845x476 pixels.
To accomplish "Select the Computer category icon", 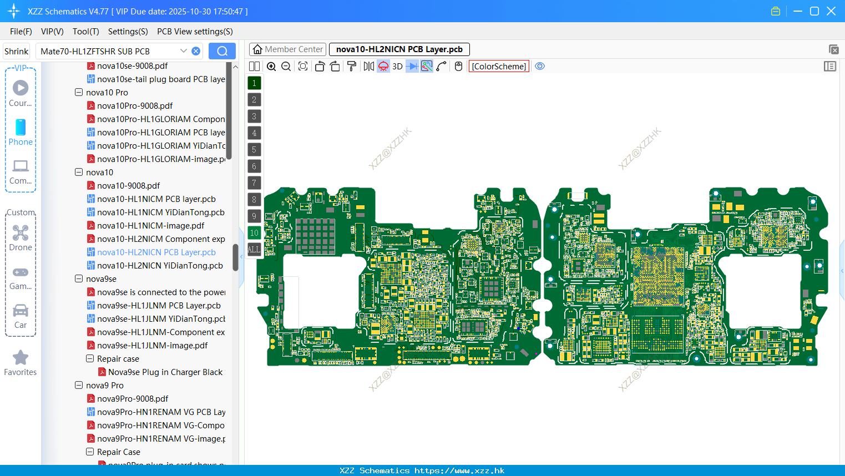I will click(21, 172).
